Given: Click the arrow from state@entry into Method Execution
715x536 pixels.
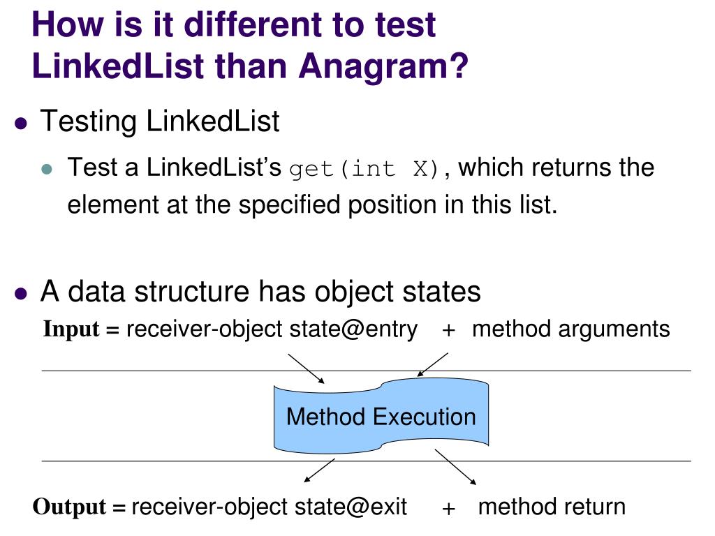Looking at the screenshot, I should pyautogui.click(x=307, y=368).
